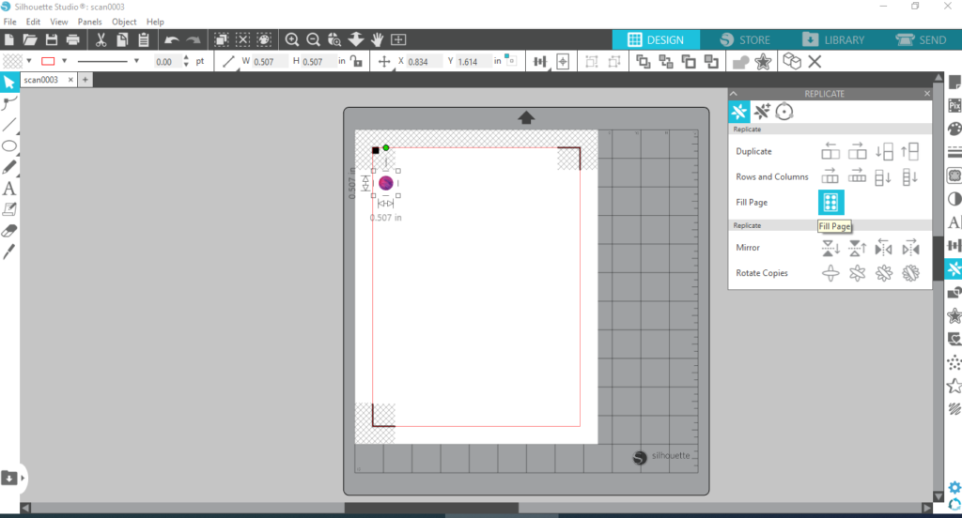Choose the first Rotate Copies icon
This screenshot has width=962, height=518.
tap(830, 273)
